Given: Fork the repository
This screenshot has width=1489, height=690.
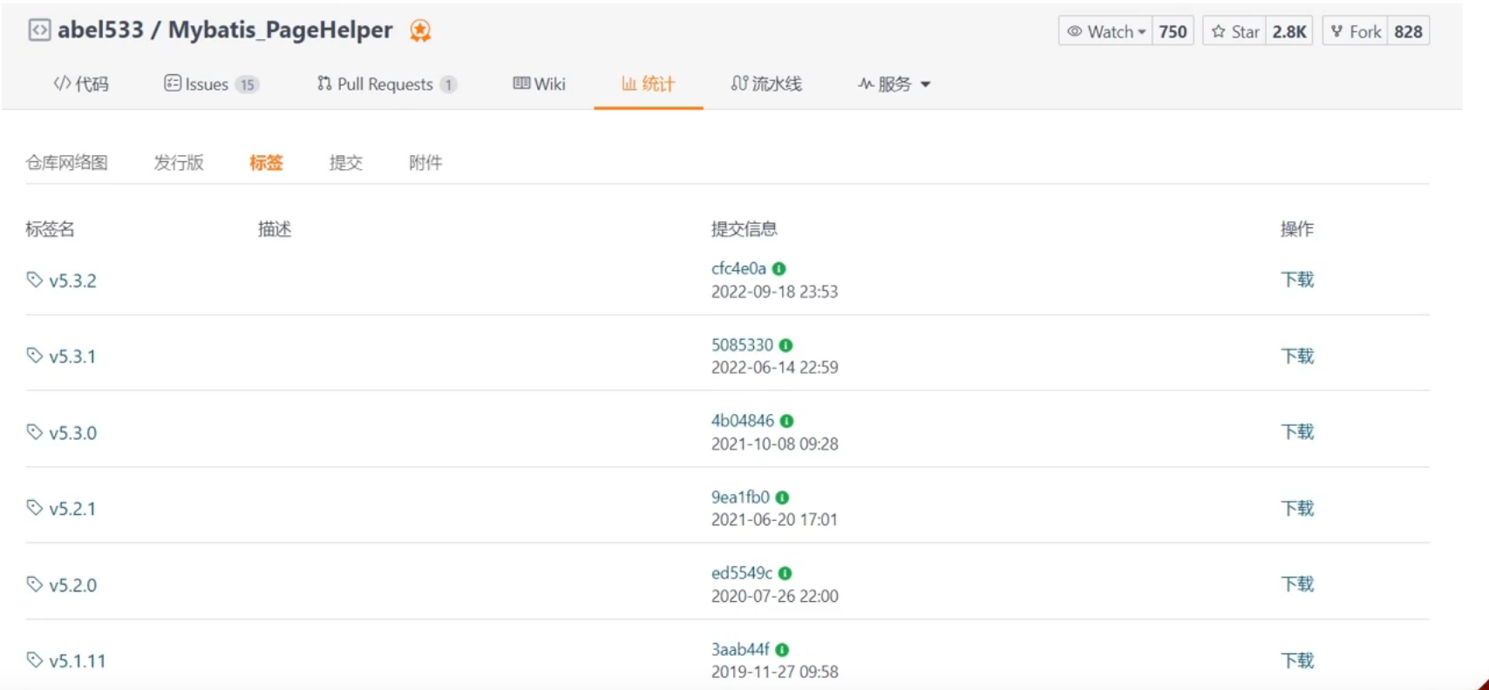Looking at the screenshot, I should (x=1356, y=31).
